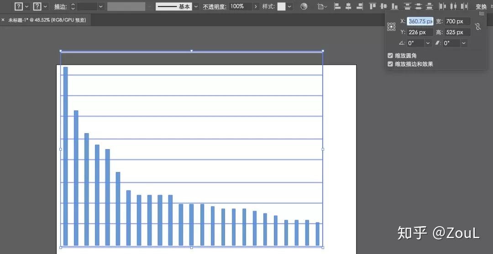Open the transform panel menu icon

click(482, 14)
